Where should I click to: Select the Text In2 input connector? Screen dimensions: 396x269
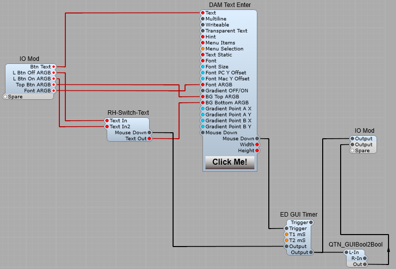107,127
